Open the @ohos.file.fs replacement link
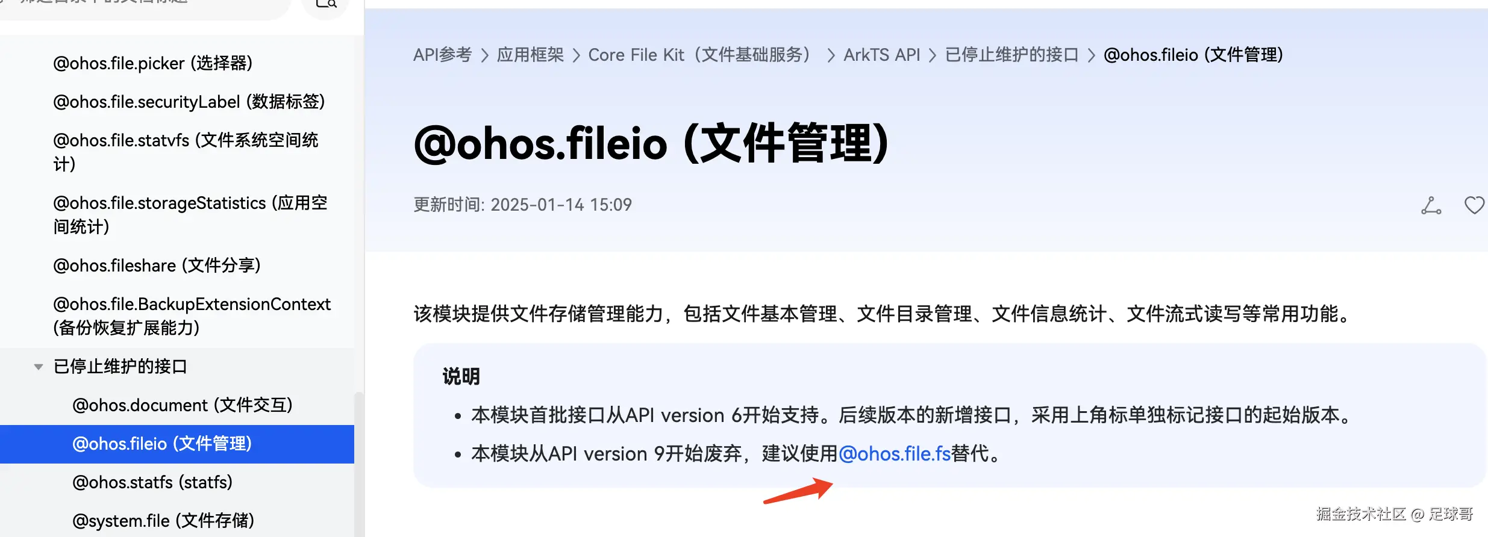 pos(895,453)
